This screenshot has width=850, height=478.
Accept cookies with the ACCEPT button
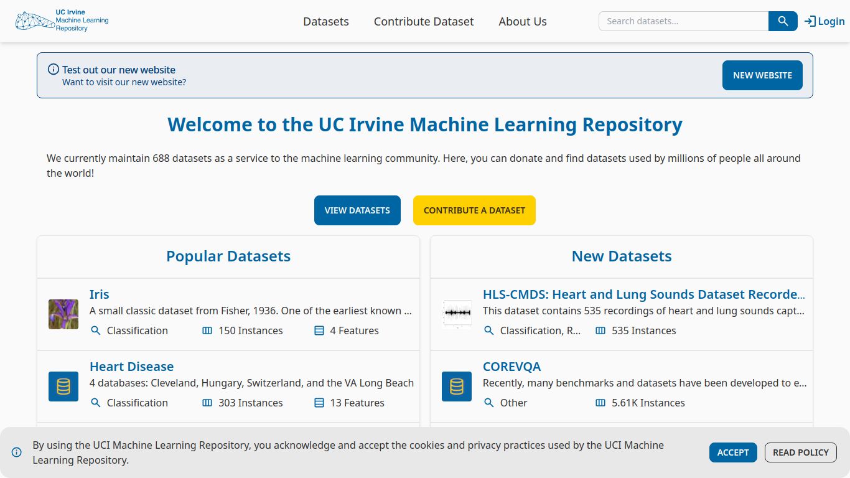click(x=733, y=452)
